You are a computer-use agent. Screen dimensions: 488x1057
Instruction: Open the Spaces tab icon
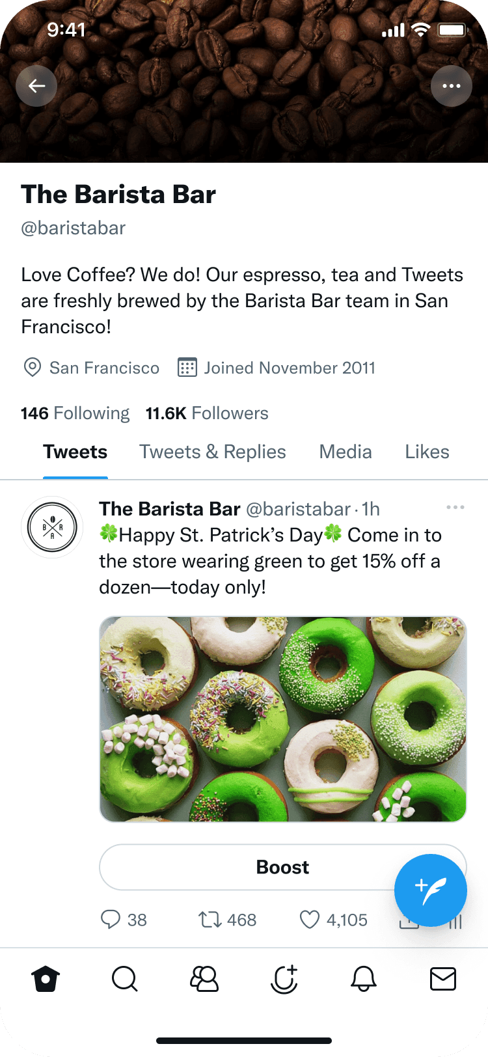[284, 978]
